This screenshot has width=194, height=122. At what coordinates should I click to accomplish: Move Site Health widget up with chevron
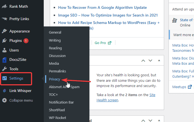tap(143, 61)
